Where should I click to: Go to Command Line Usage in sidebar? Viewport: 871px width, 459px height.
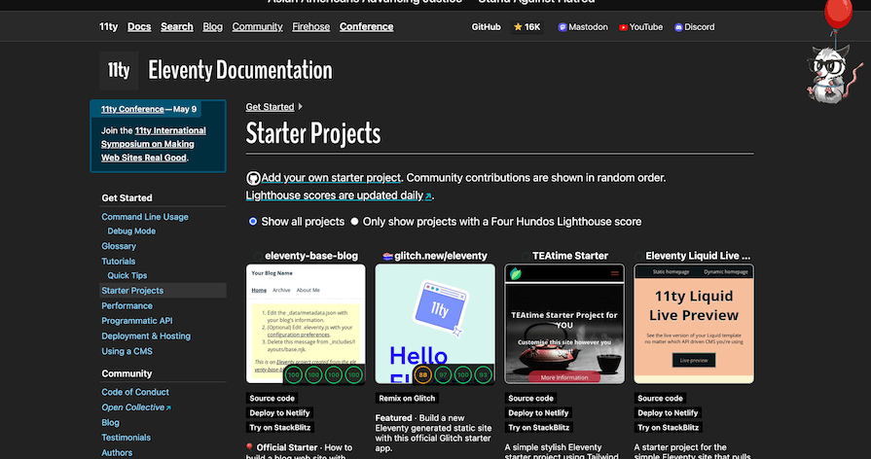click(x=145, y=217)
